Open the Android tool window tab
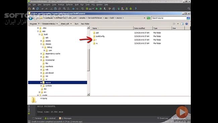The width and height of the screenshot is (218, 123). [50, 118]
